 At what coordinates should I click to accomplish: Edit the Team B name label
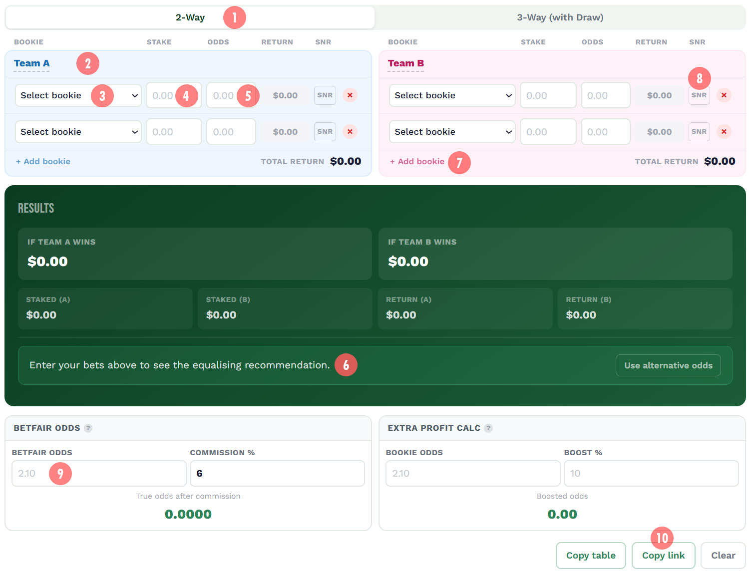pyautogui.click(x=406, y=63)
